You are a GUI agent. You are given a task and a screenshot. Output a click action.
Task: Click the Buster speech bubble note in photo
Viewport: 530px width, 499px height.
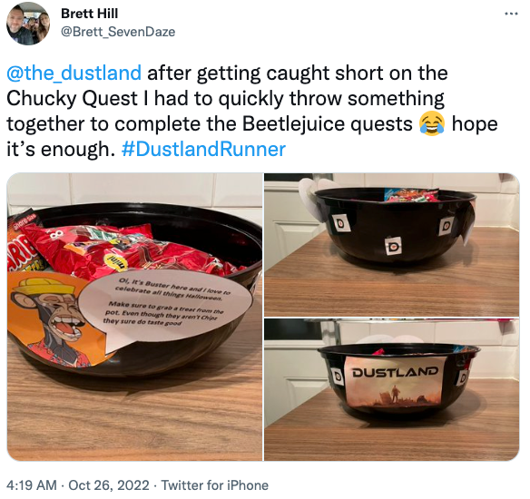click(x=166, y=307)
